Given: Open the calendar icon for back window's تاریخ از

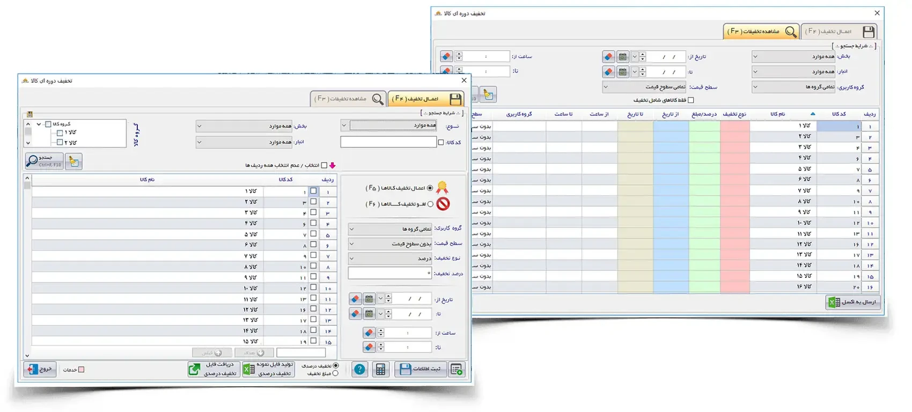Looking at the screenshot, I should [x=622, y=57].
